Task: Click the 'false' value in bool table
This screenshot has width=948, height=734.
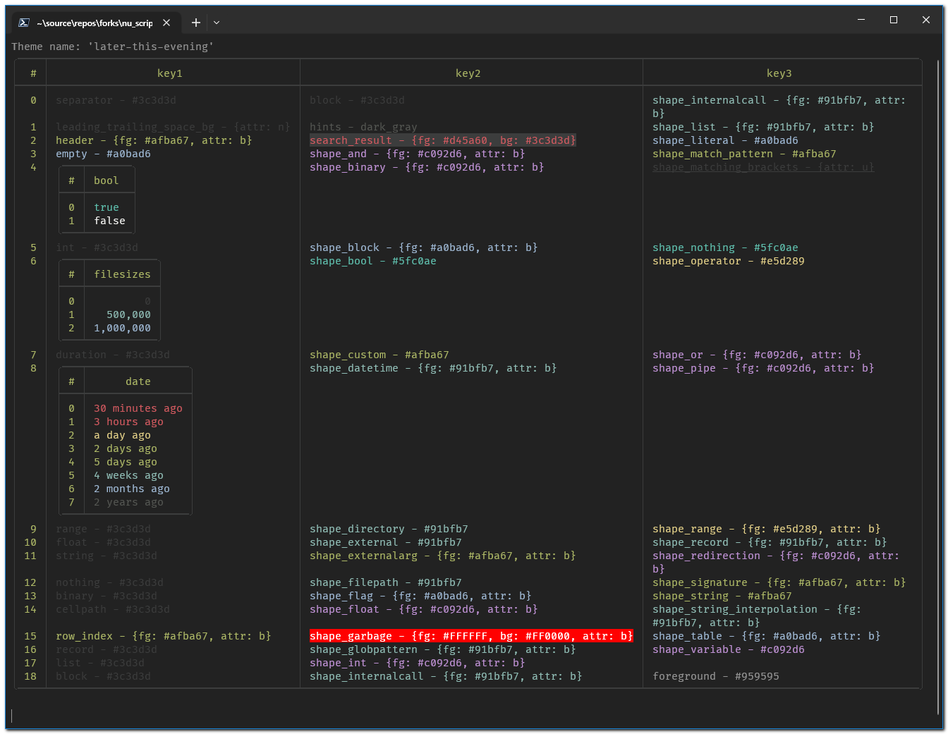Action: (110, 221)
